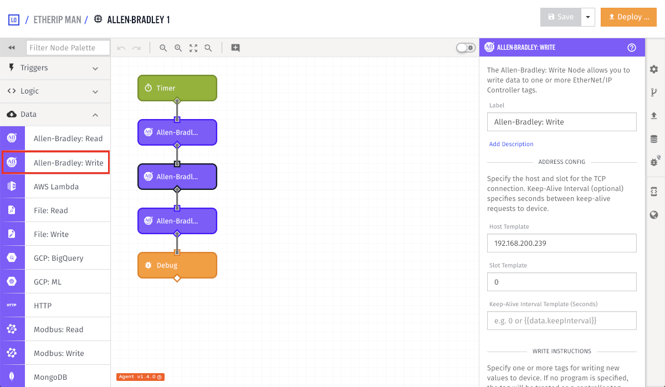
Task: Open the debug bug panel tab
Action: 654,162
